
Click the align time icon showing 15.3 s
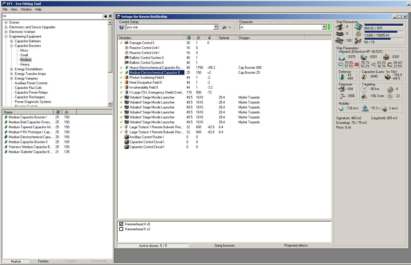pyautogui.click(x=365, y=108)
